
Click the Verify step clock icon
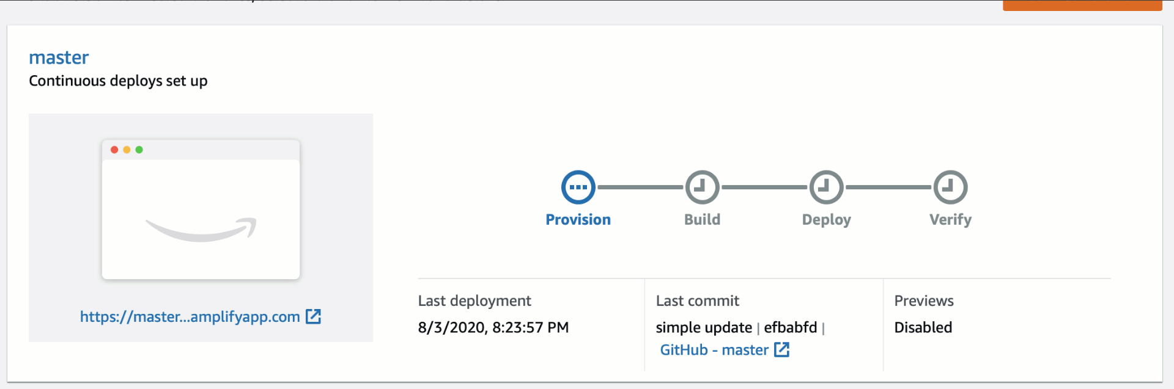tap(950, 187)
